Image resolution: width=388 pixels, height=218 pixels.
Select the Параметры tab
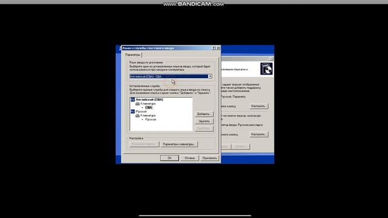pos(133,55)
